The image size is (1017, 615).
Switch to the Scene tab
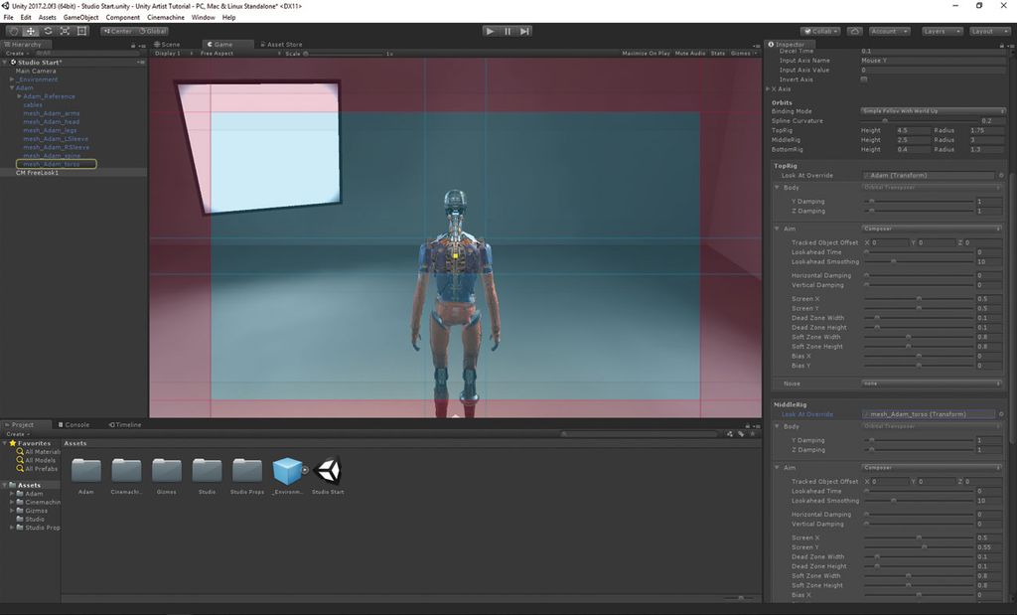click(x=169, y=44)
